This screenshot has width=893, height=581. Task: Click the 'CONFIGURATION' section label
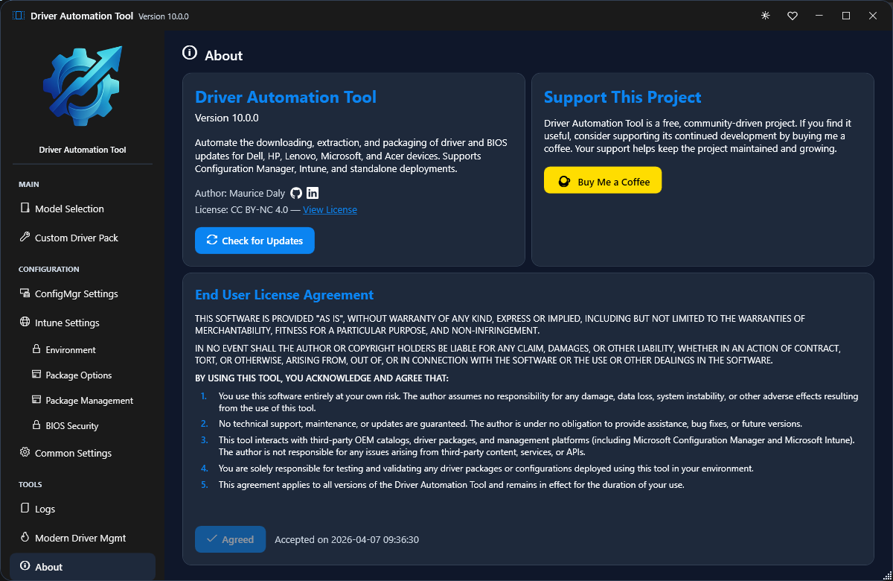[49, 269]
